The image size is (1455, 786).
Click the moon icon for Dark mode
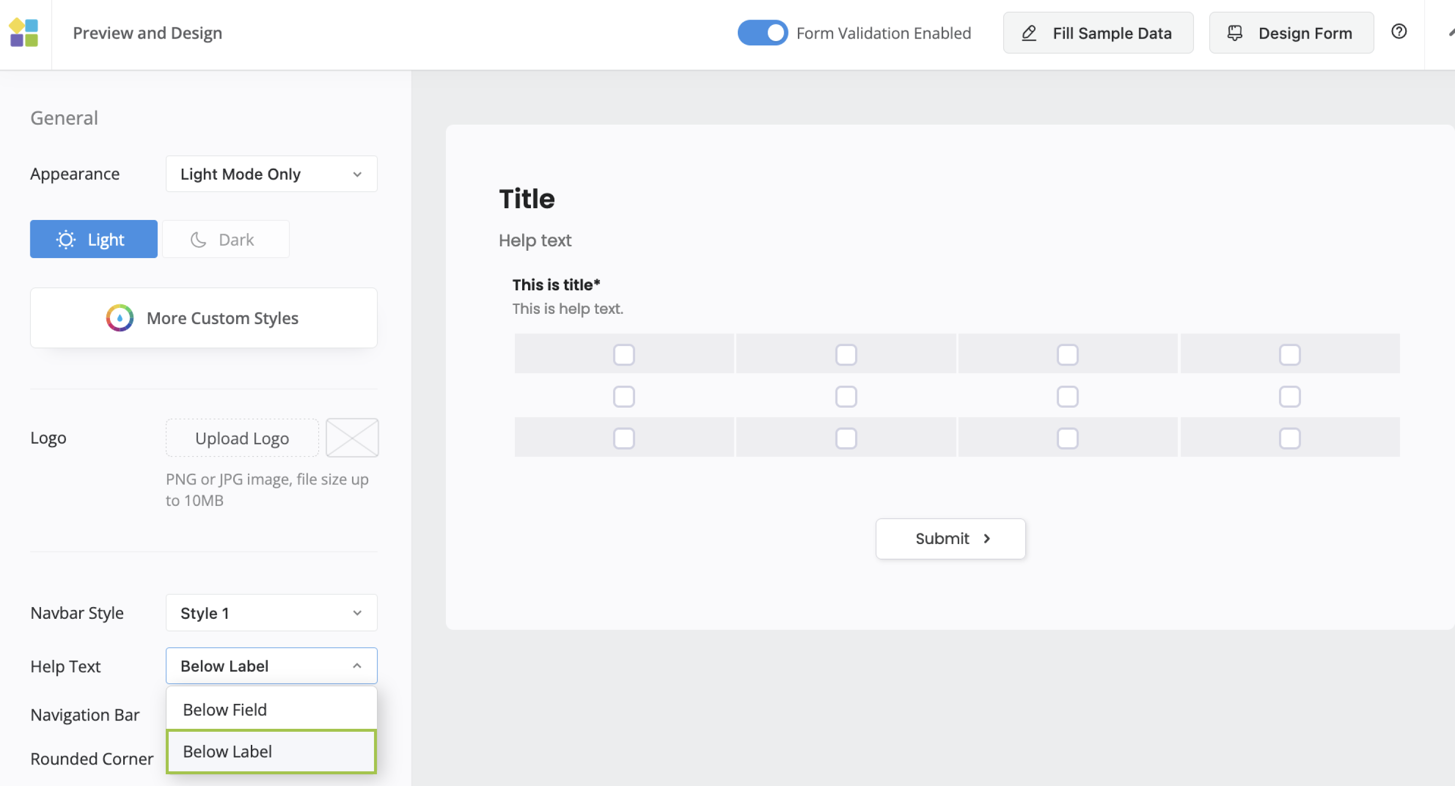198,240
